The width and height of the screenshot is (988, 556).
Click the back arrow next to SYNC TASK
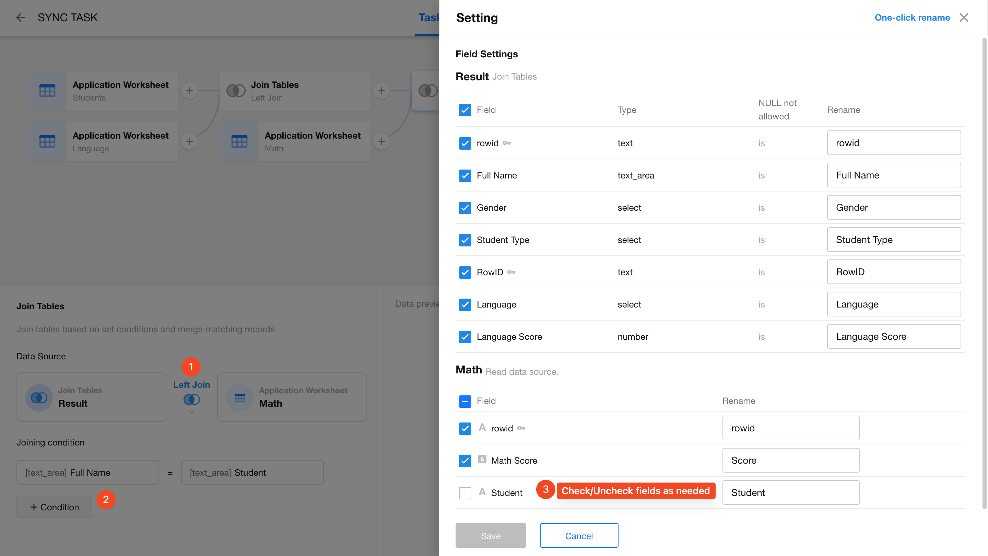[21, 18]
